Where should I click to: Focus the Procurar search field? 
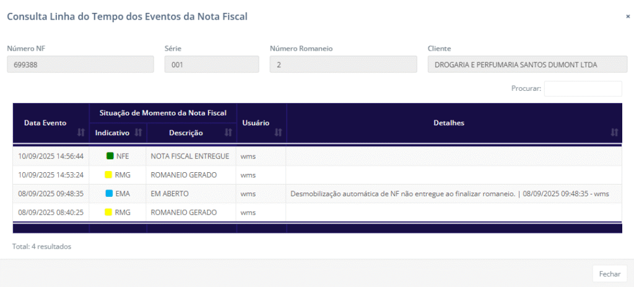582,89
